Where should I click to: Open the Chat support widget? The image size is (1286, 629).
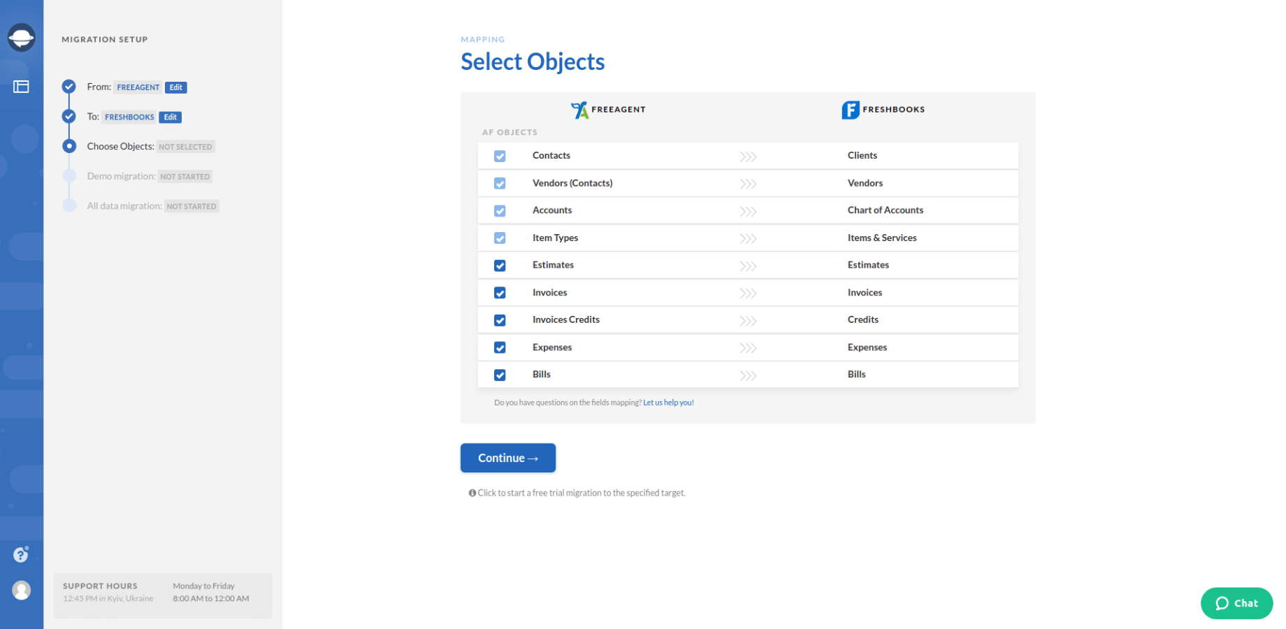(x=1236, y=603)
